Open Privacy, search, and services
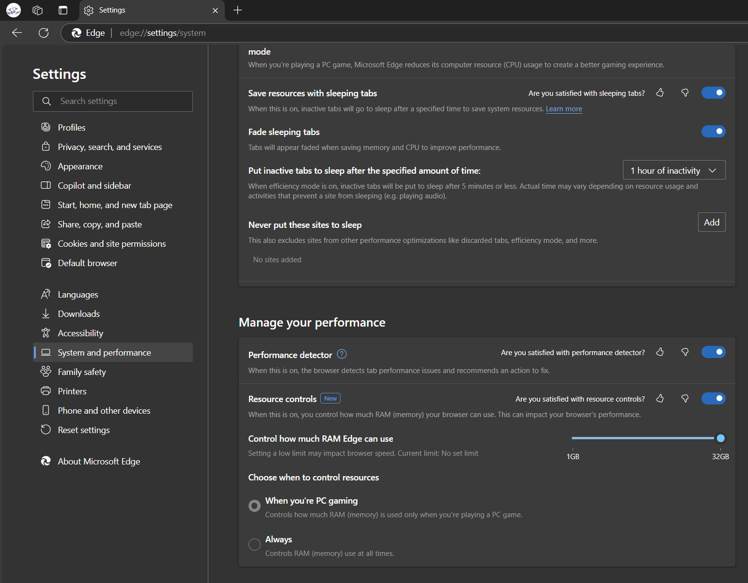The width and height of the screenshot is (748, 583). (x=113, y=147)
